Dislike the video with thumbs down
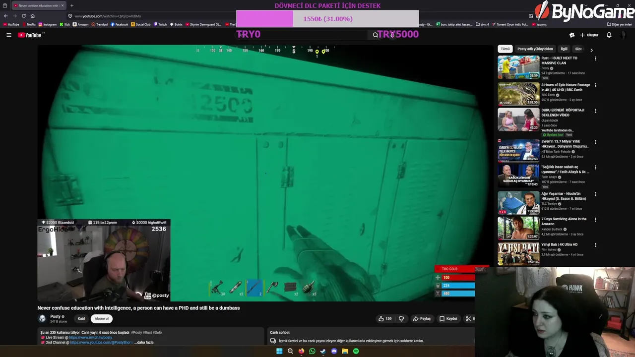This screenshot has height=357, width=635. point(401,319)
